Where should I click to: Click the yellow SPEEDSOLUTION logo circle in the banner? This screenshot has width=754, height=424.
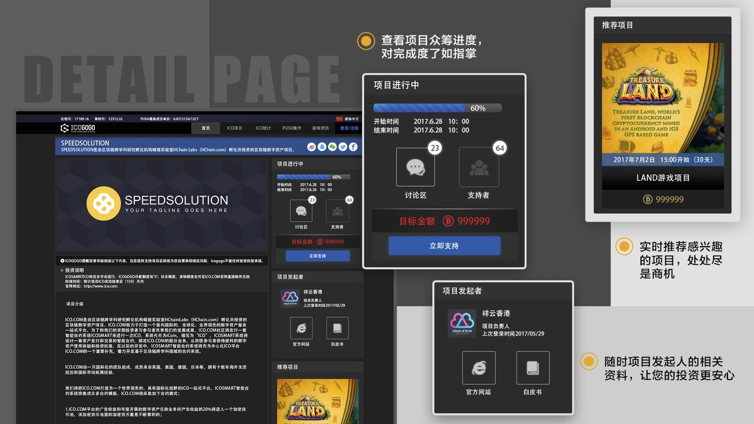point(104,204)
